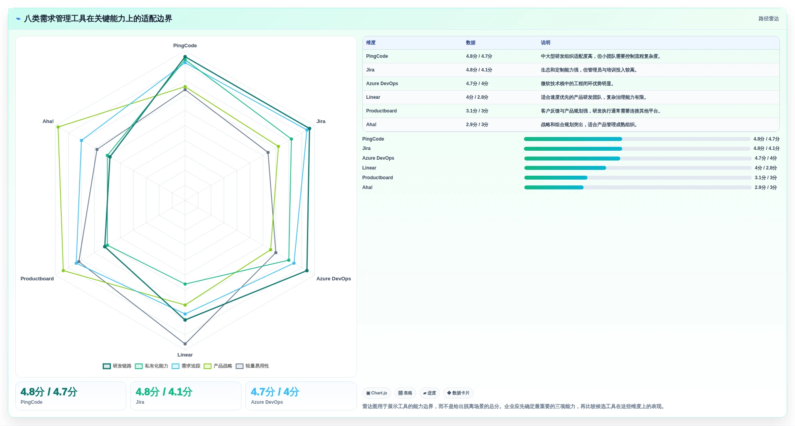Select the 数据卡片 chip

click(x=458, y=393)
